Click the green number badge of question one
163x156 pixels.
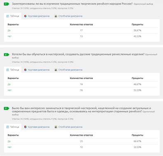[x=7, y=4]
